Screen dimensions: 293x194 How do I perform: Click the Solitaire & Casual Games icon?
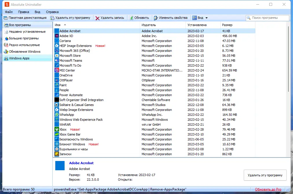pyautogui.click(x=57, y=105)
